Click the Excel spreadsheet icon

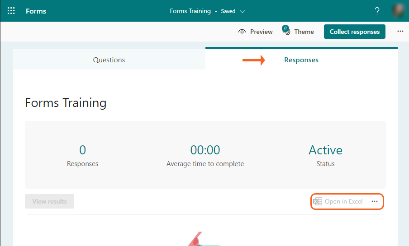tap(318, 201)
